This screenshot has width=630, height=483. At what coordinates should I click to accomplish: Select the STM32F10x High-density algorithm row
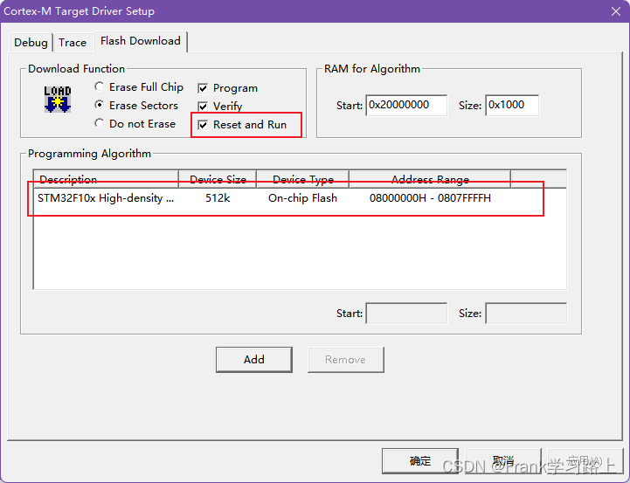coord(300,198)
